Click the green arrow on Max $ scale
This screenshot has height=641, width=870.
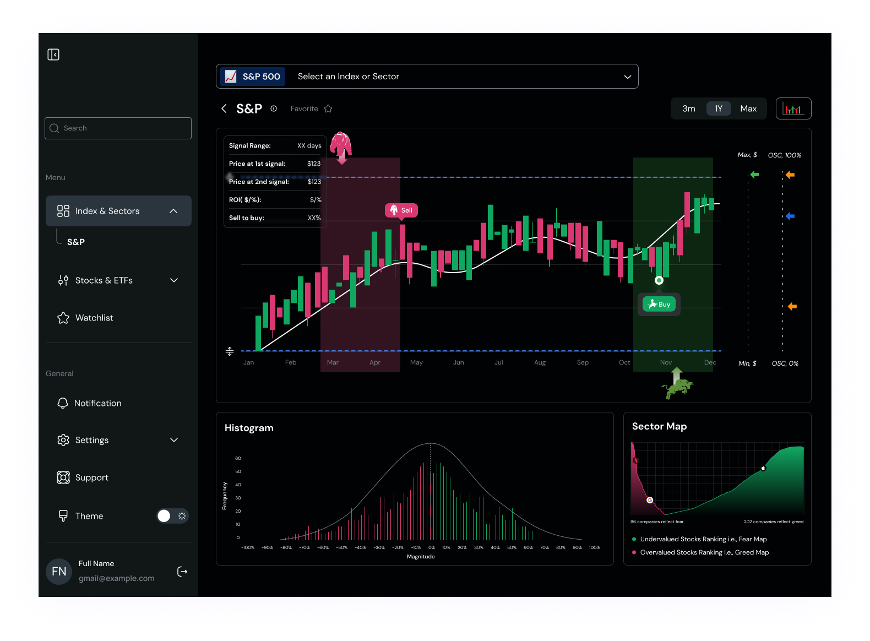755,175
